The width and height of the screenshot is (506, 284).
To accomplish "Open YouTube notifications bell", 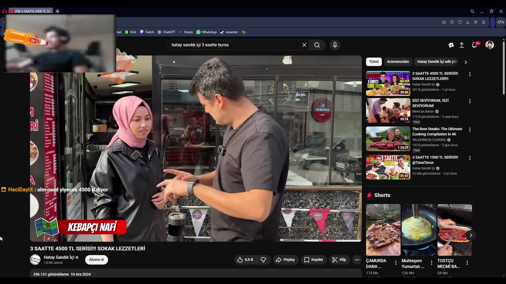I will [475, 45].
